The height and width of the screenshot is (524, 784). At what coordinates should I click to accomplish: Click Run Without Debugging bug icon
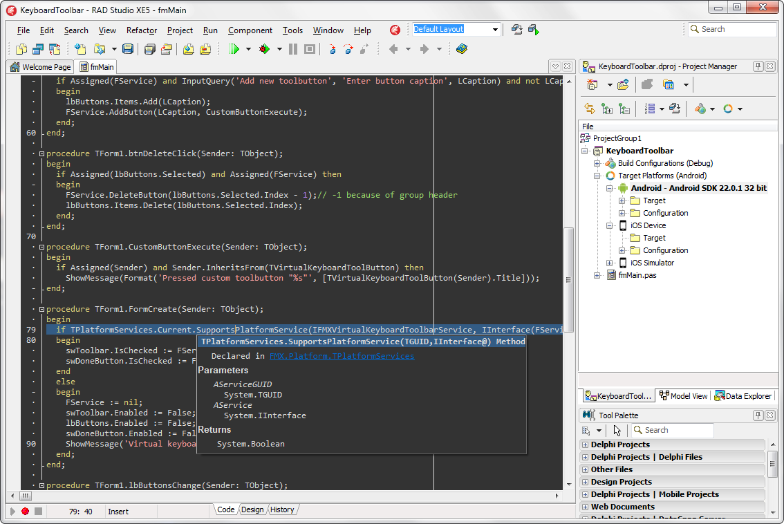tap(265, 49)
